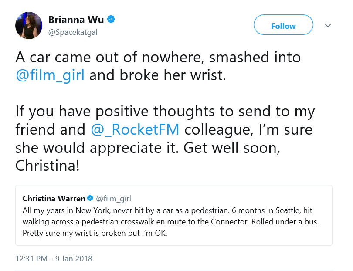353x271 pixels.
Task: Open the @Spacekatgal handle
Action: coord(73,32)
